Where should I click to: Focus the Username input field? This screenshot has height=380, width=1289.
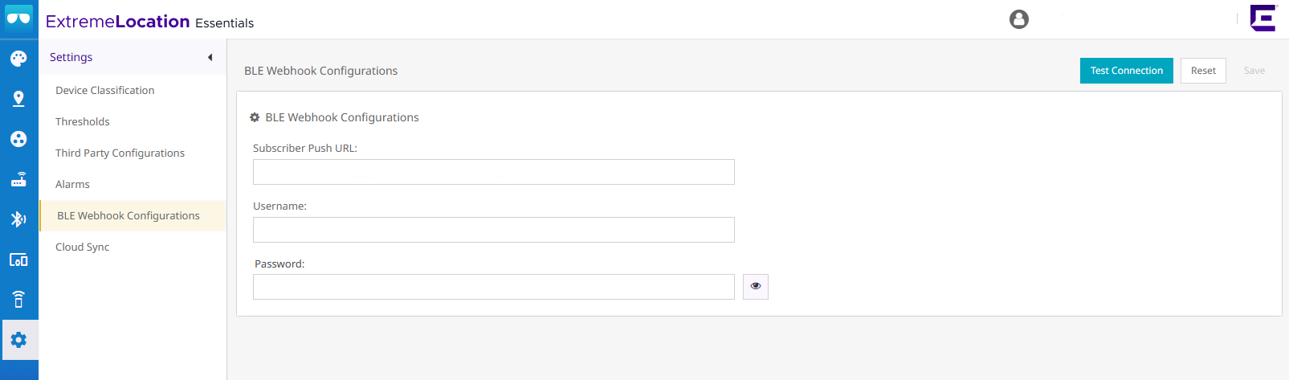tap(494, 230)
